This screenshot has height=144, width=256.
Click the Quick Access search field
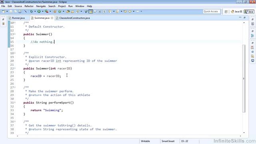[211, 12]
